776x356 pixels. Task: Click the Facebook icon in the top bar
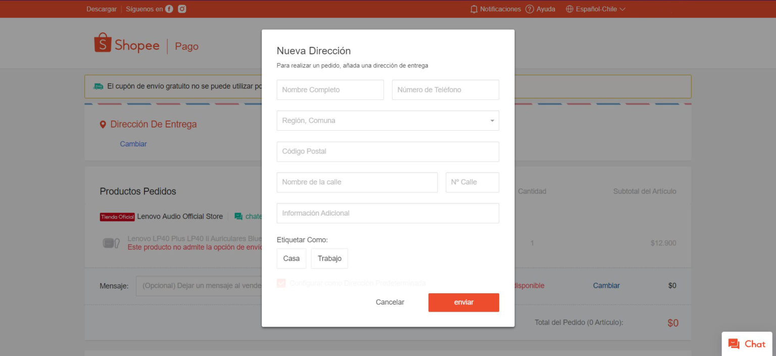pyautogui.click(x=169, y=9)
